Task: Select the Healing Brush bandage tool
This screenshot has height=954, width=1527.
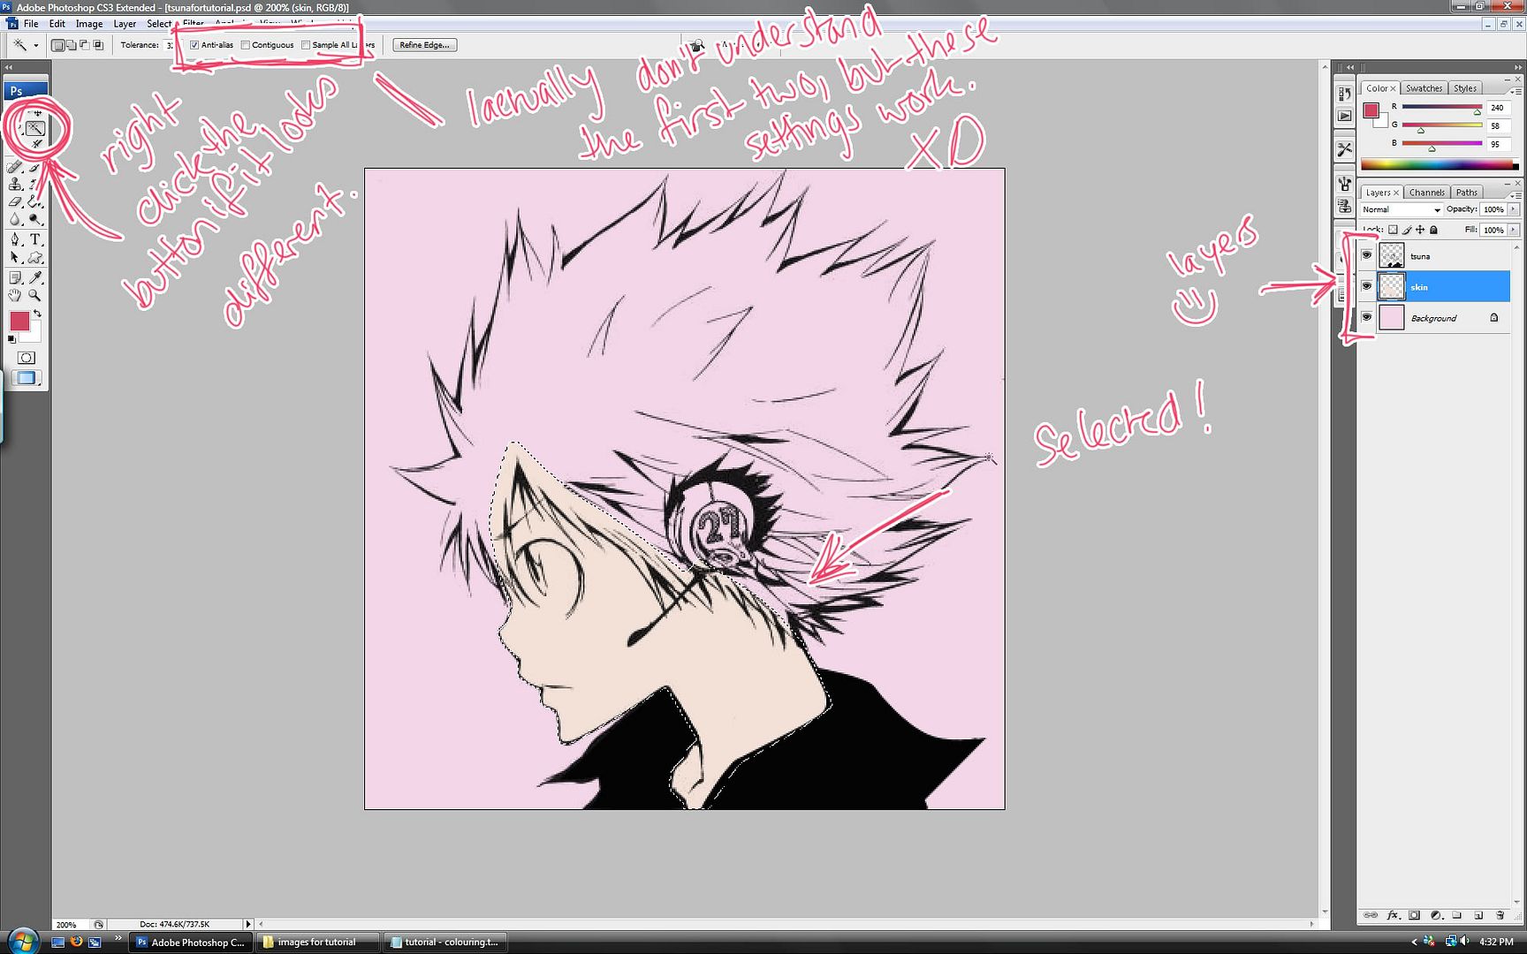Action: click(x=13, y=168)
